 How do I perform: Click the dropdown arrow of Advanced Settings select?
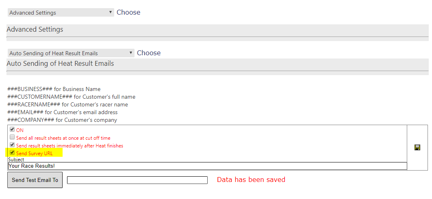[x=111, y=12]
